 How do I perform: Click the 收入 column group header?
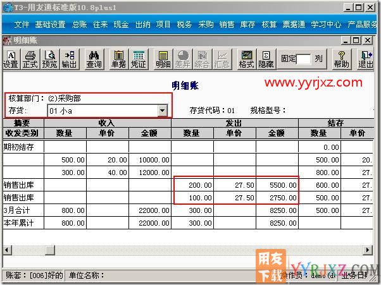click(x=107, y=123)
